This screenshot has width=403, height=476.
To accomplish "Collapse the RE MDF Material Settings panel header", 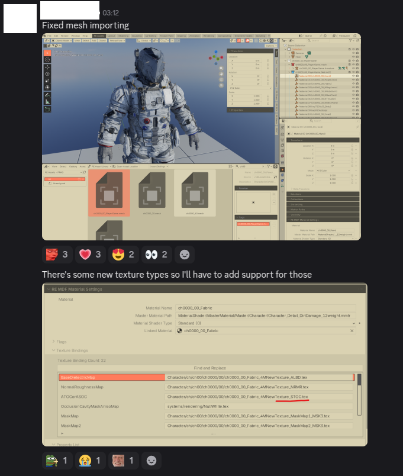I will coord(205,289).
